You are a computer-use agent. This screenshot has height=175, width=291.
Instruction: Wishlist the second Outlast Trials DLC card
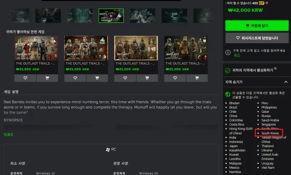pos(75,78)
